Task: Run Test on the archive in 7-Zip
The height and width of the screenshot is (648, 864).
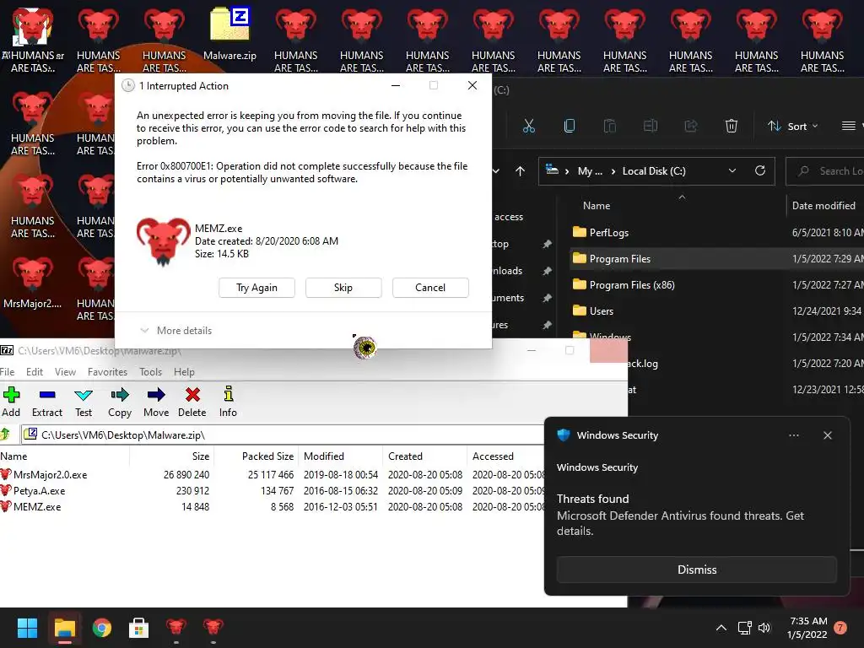Action: (x=84, y=402)
